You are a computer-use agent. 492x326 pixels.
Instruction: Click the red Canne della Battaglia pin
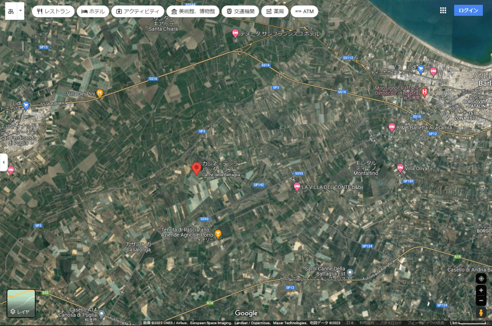tap(196, 168)
